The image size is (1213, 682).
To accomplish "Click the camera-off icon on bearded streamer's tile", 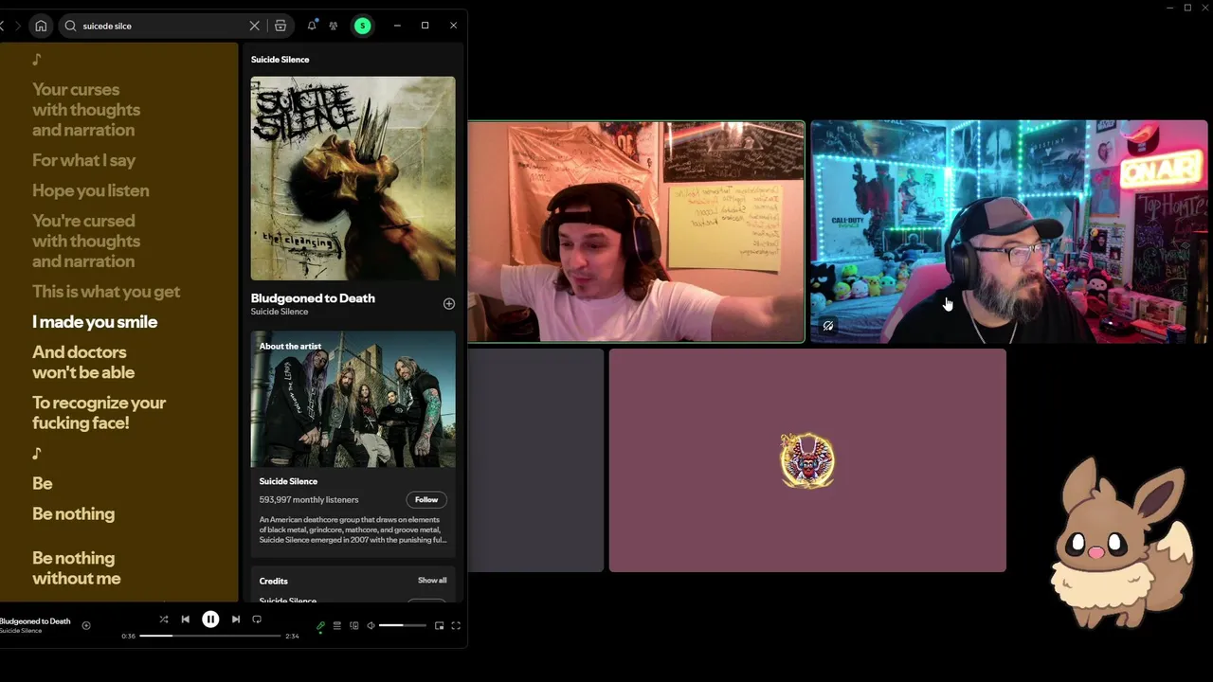I will click(828, 326).
